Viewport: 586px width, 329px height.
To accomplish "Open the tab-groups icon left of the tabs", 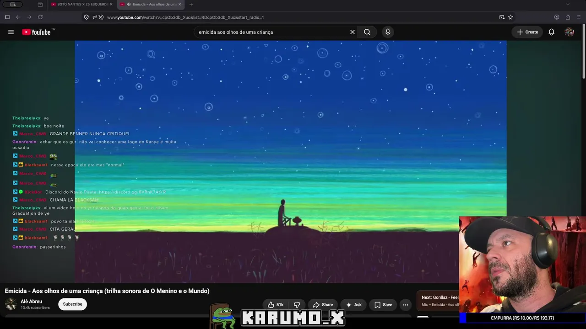I will point(40,5).
